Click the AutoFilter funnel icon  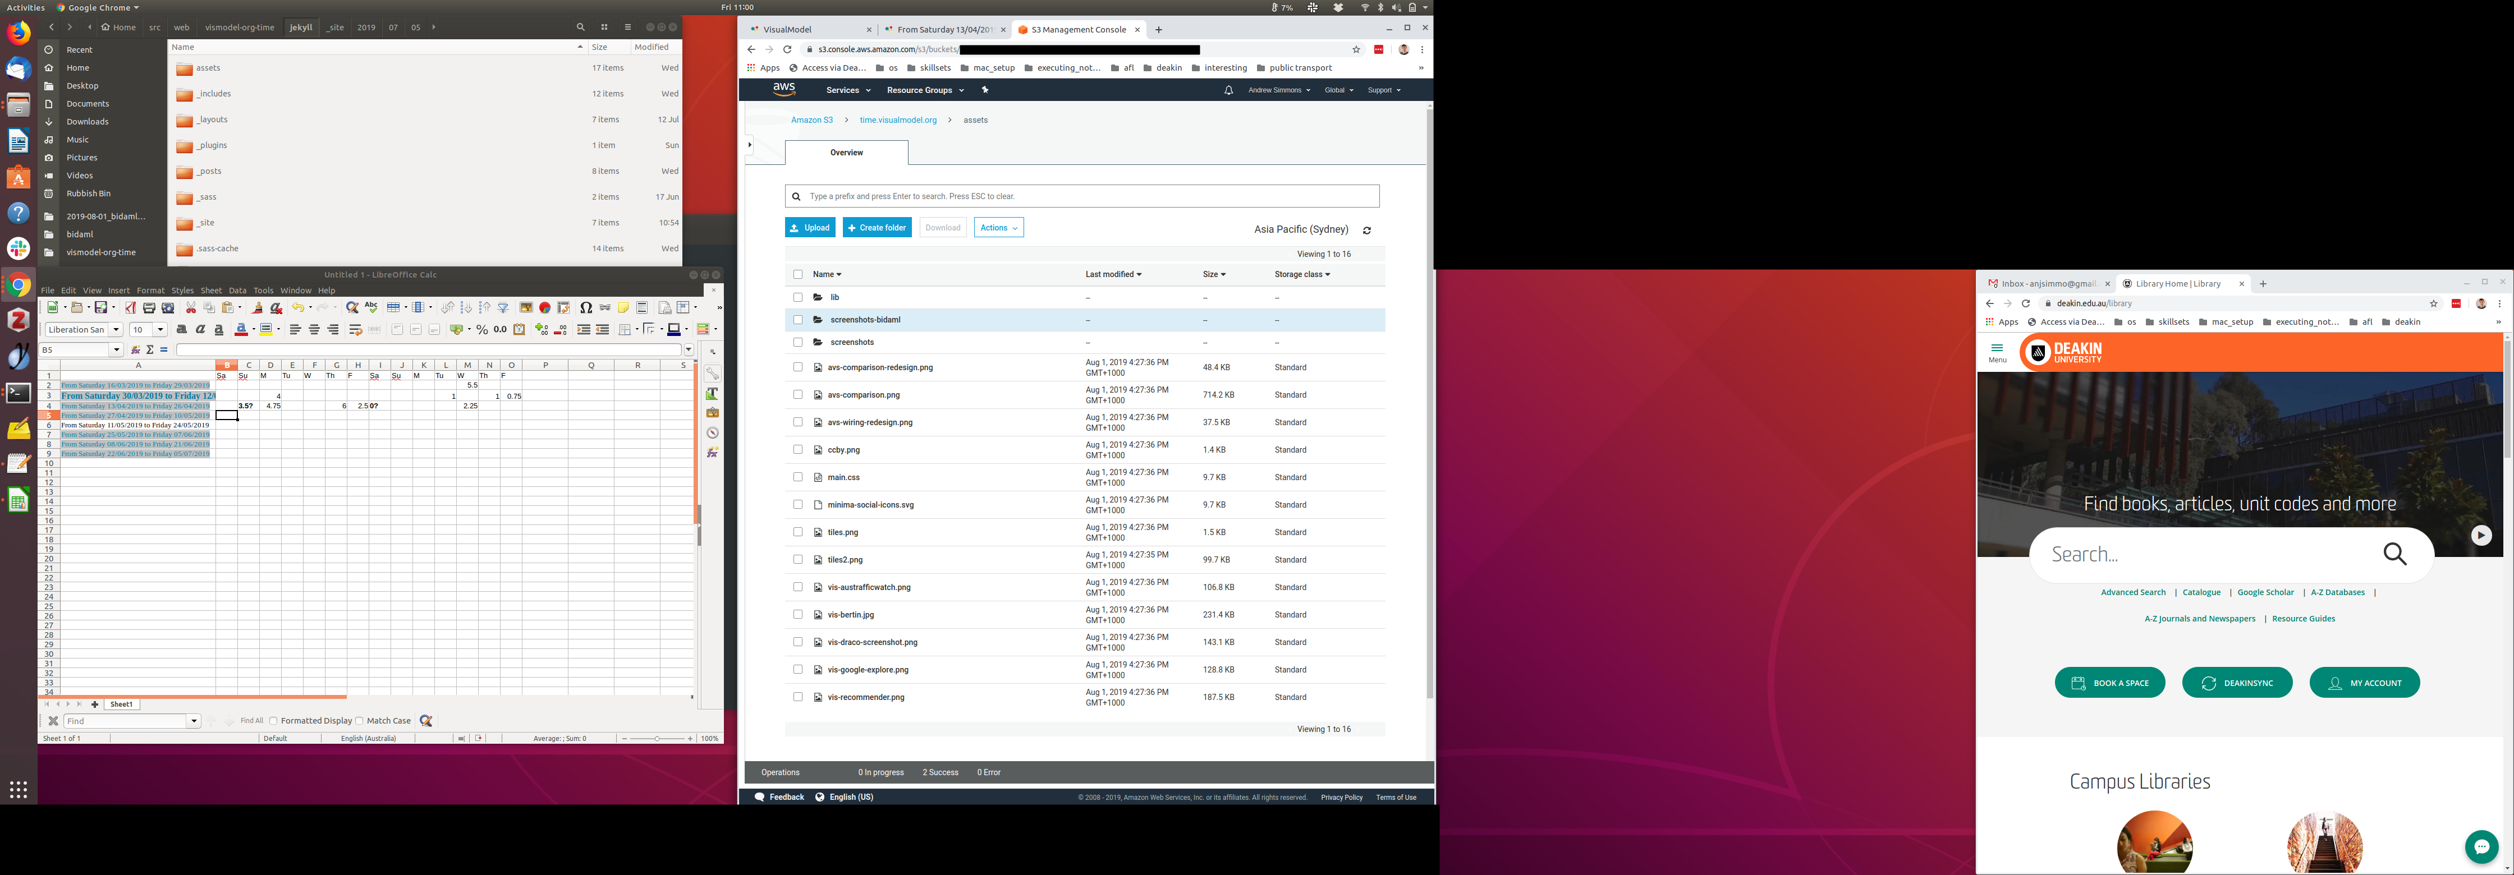[503, 308]
